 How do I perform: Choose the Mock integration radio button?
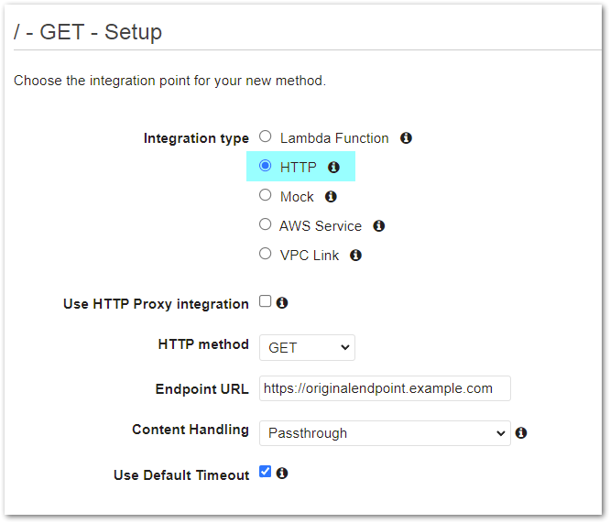click(x=266, y=195)
